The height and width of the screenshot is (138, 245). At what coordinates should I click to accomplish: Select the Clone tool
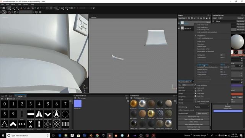coord(28,8)
